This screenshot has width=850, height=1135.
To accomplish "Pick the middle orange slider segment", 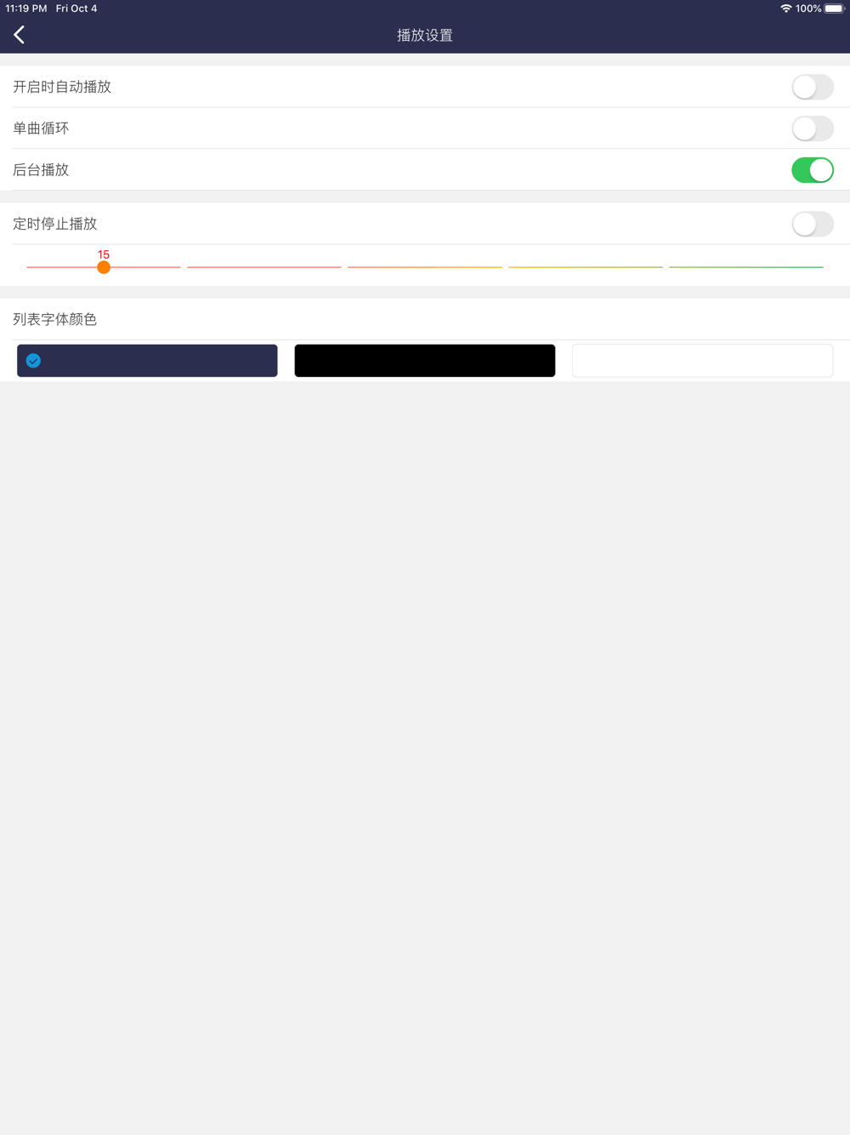I will point(425,267).
